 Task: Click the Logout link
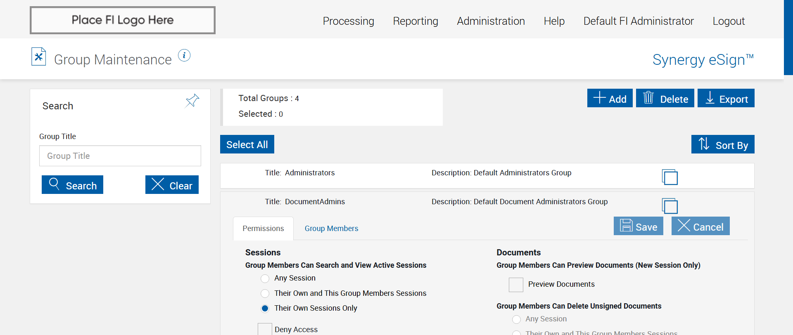(729, 21)
